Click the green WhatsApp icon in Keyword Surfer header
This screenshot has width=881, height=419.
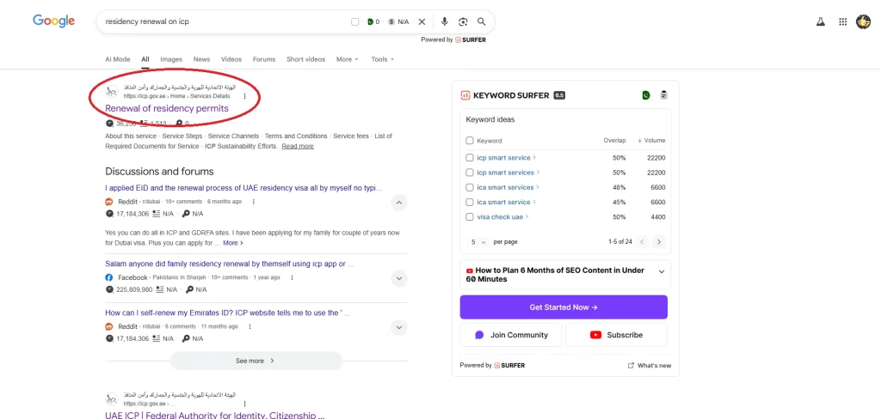[x=646, y=95]
